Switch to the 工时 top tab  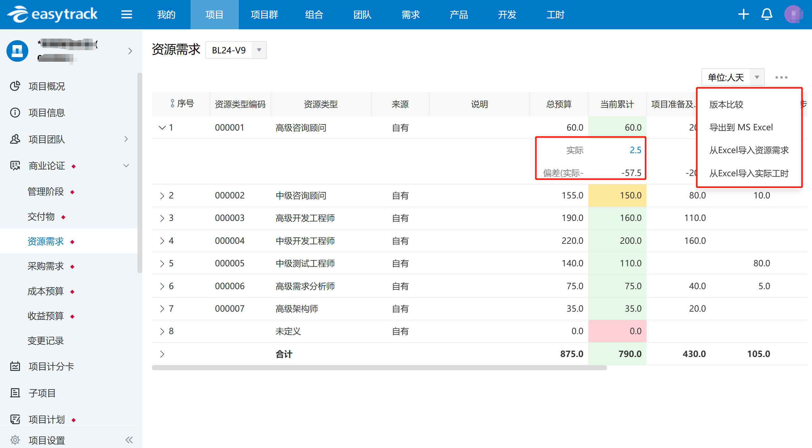(x=555, y=14)
